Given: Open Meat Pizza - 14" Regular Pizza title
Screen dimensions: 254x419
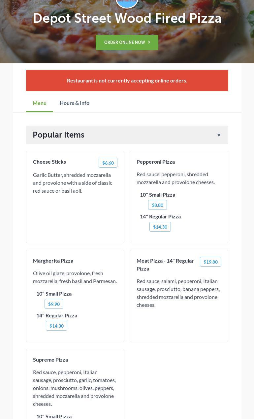Looking at the screenshot, I should coord(165,265).
